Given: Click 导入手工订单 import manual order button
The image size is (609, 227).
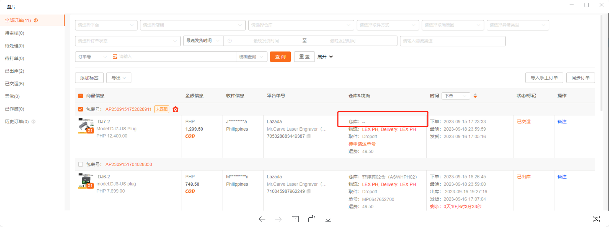Looking at the screenshot, I should (x=544, y=78).
